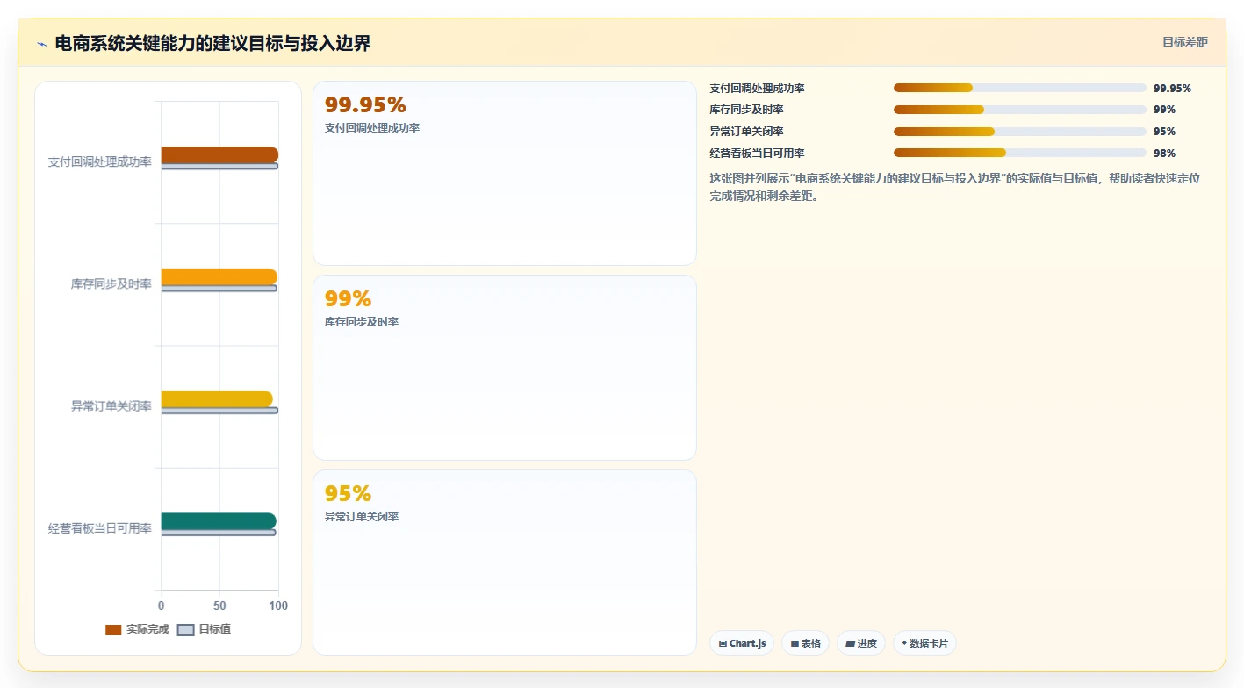The image size is (1244, 688).
Task: Click the 99.95% progress bar for 支付回调处理成功率
Action: coord(1020,88)
